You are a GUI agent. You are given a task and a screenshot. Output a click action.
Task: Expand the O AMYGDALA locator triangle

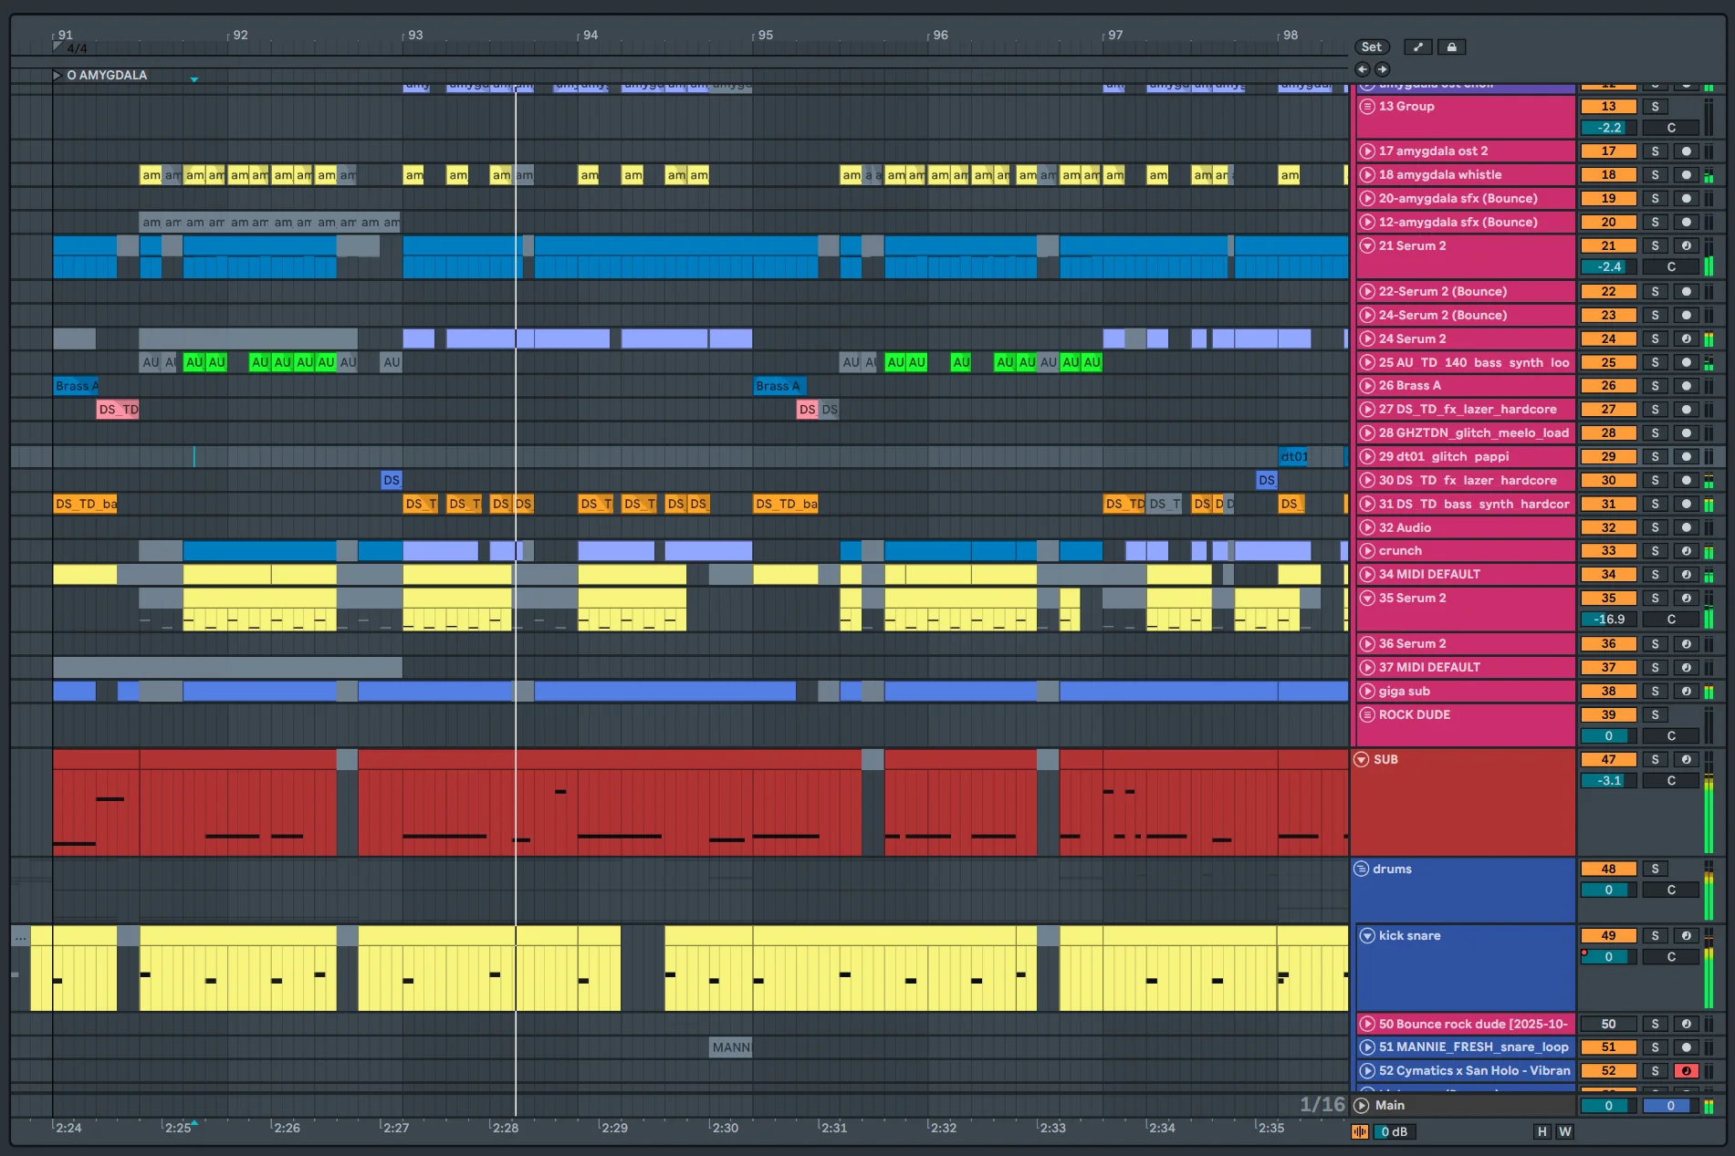[x=57, y=76]
